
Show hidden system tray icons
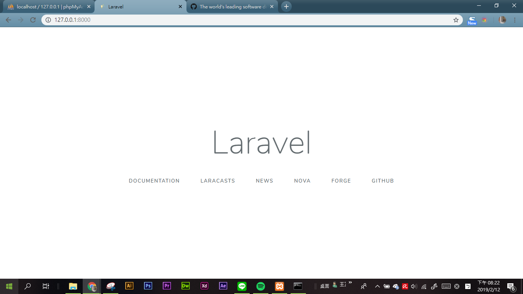click(378, 286)
